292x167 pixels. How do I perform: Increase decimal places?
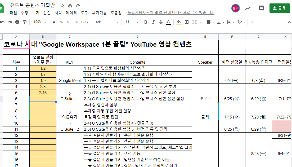76,22
